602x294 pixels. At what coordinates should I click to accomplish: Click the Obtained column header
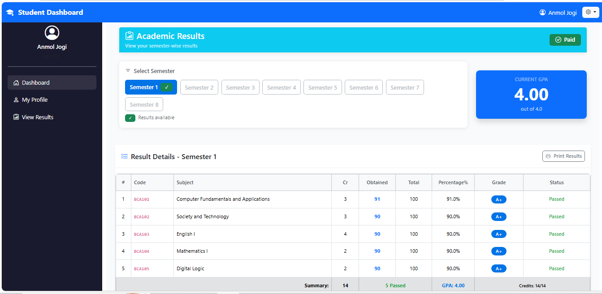[377, 182]
